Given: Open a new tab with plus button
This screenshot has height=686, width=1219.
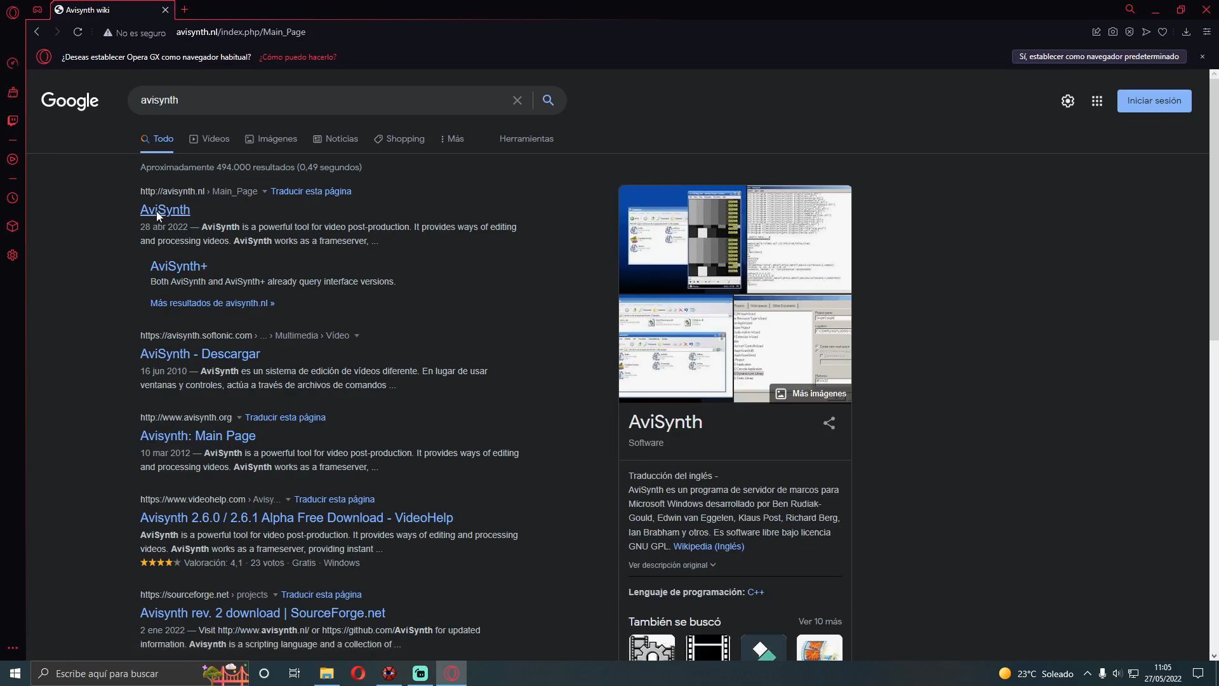Looking at the screenshot, I should 185,10.
